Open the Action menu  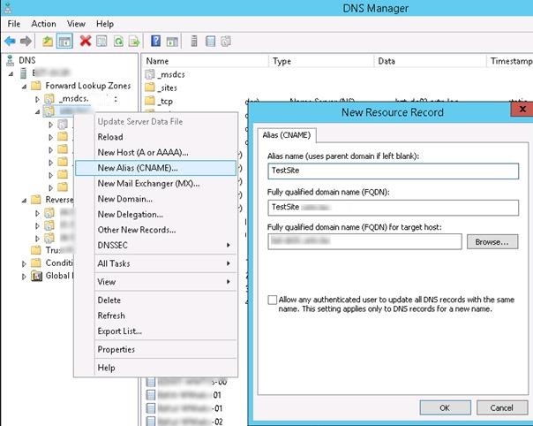pyautogui.click(x=43, y=24)
